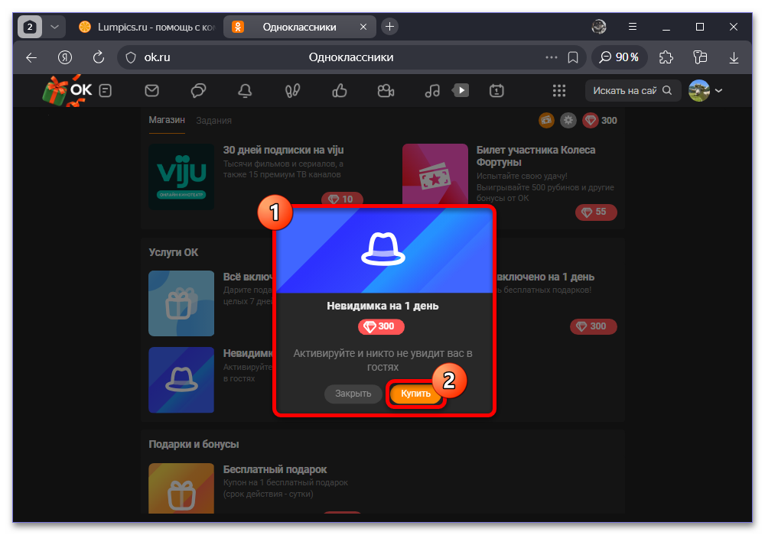
Task: Click the Закрыть button in the dialog
Action: click(353, 394)
